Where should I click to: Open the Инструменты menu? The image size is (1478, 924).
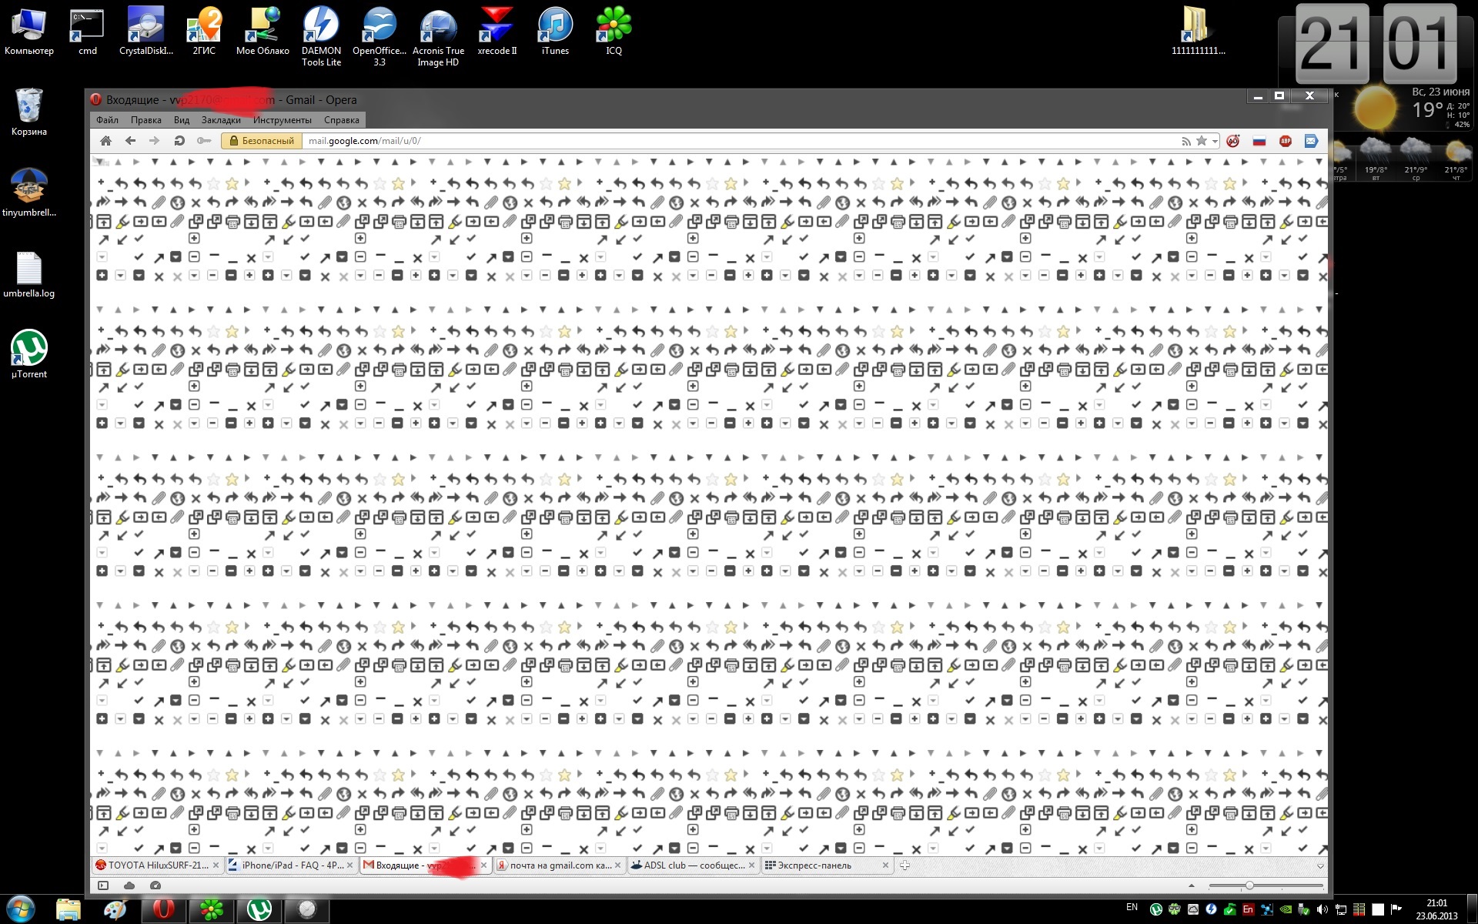[x=282, y=120]
